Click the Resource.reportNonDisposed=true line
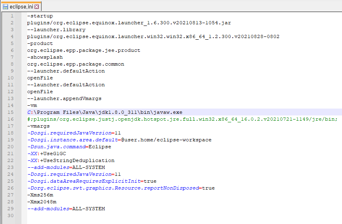This screenshot has width=342, height=224. (x=121, y=188)
